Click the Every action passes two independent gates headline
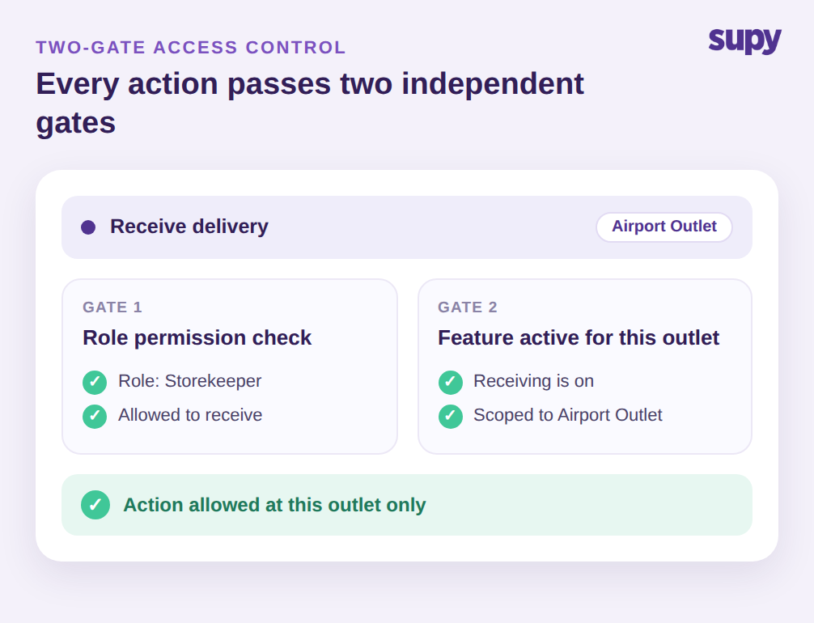This screenshot has height=623, width=814. pyautogui.click(x=310, y=104)
